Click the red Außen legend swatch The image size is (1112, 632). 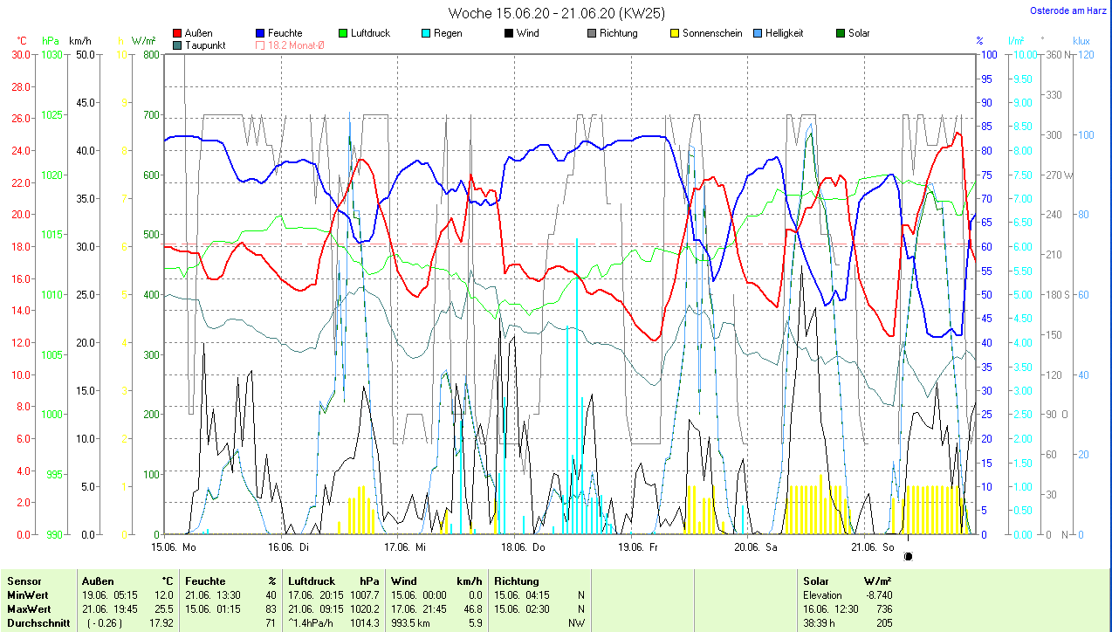[178, 34]
